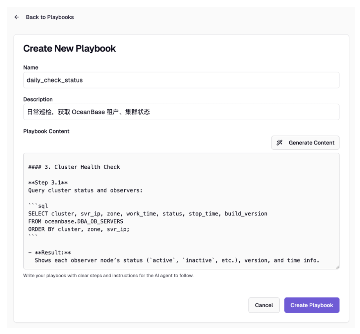Click the Create Playbook button
Image resolution: width=360 pixels, height=334 pixels.
click(x=312, y=305)
